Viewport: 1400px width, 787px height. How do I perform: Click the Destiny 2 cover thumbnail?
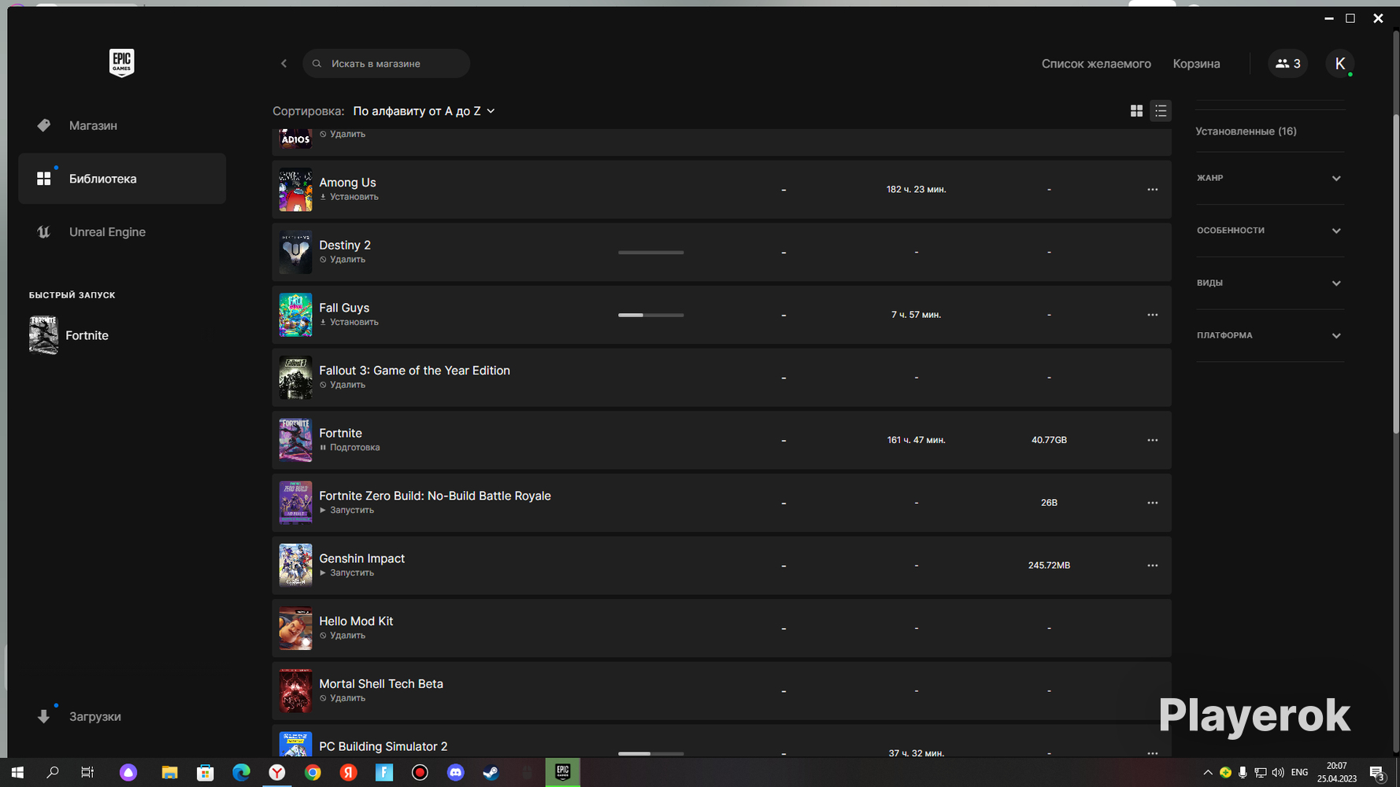tap(295, 252)
